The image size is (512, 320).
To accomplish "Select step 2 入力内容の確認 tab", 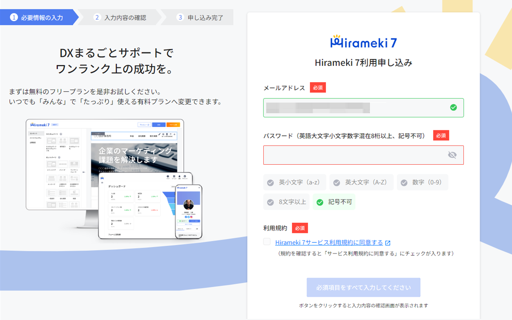I will 120,18.
